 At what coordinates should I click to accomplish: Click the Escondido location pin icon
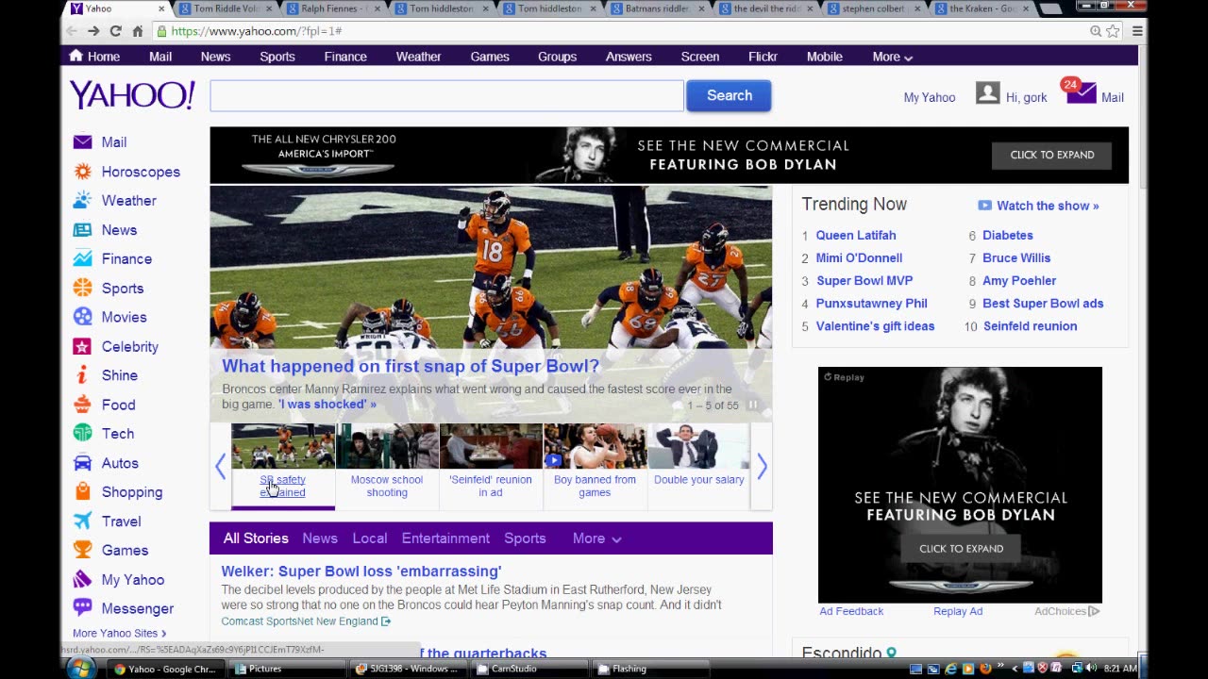[x=891, y=653]
